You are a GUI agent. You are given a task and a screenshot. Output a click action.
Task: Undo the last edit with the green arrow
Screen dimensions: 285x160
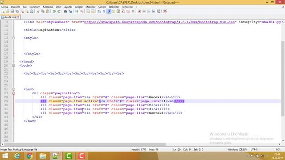(x=54, y=11)
